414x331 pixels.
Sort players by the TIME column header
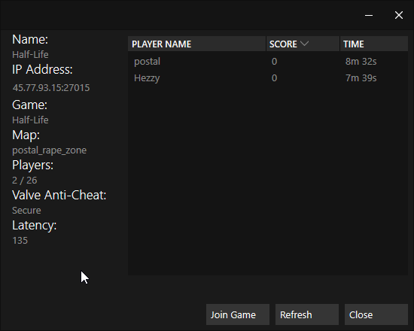(374, 44)
